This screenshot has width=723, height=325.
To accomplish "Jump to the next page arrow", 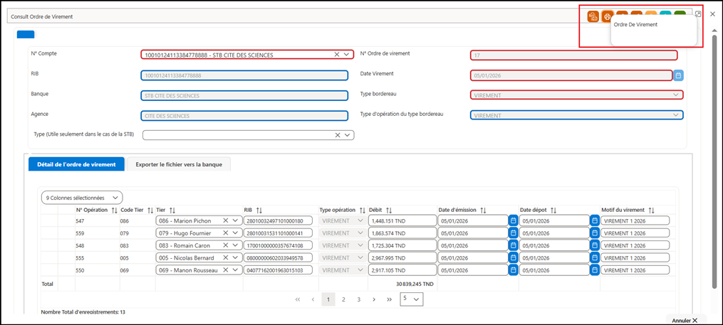I will 374,299.
